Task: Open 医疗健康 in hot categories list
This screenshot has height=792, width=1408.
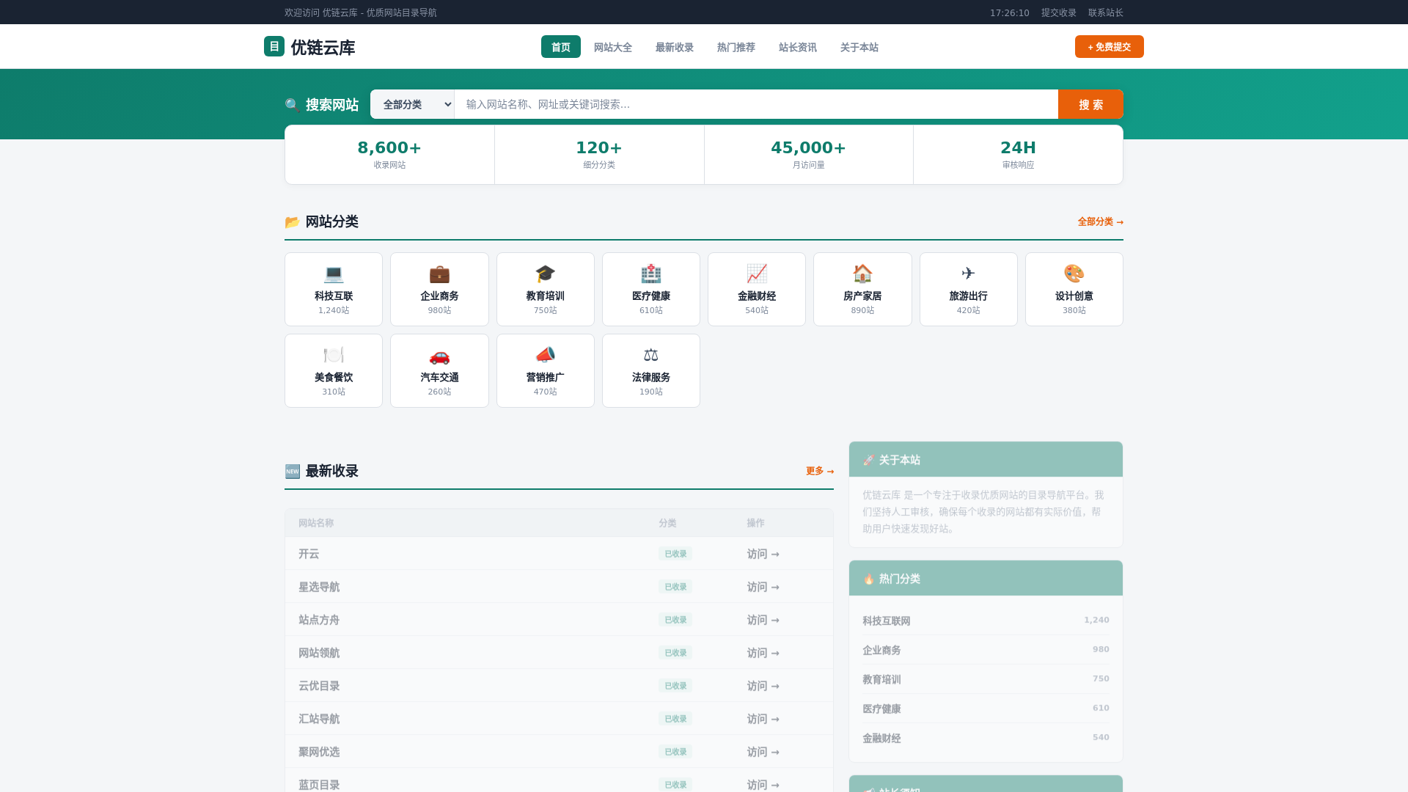Action: point(881,709)
